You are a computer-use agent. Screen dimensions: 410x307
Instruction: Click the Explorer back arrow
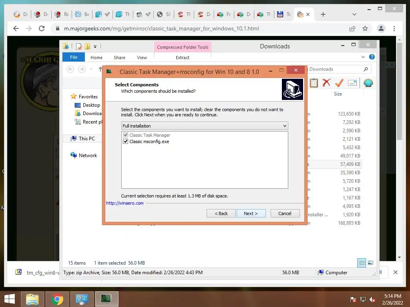tap(70, 69)
